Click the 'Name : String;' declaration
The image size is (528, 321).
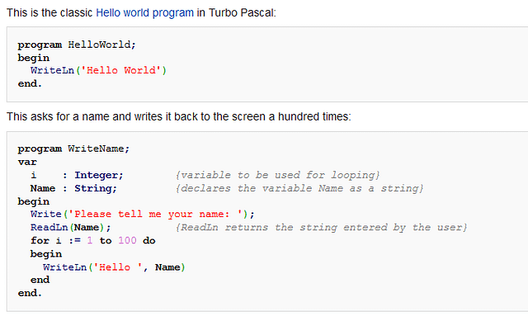tap(73, 188)
